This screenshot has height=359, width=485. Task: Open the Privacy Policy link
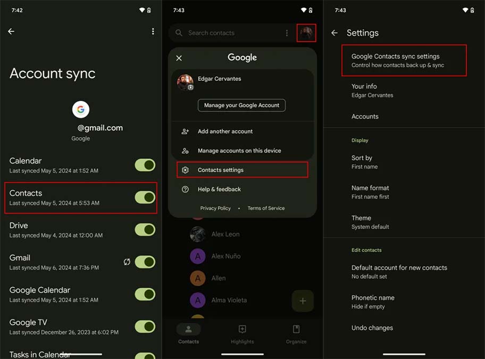[x=215, y=208]
